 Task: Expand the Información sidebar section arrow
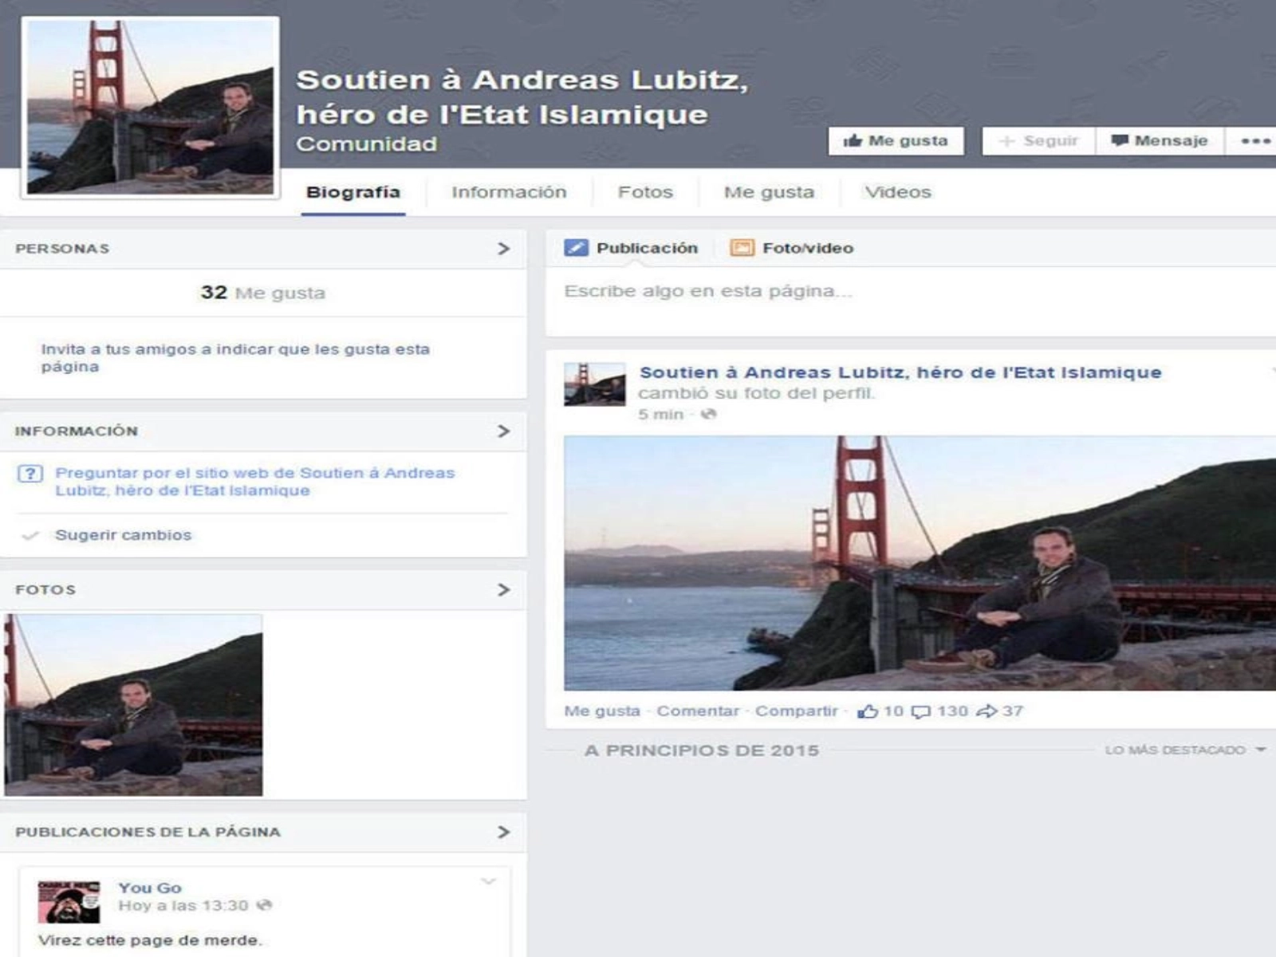(x=503, y=431)
